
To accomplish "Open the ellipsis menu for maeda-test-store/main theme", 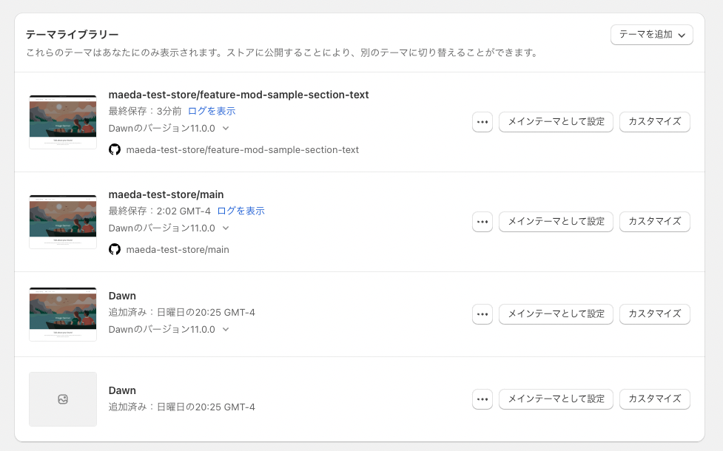I will pyautogui.click(x=482, y=222).
